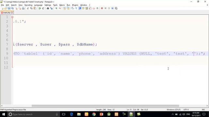Open the Run menu
The height and width of the screenshot is (117, 209).
point(68,5)
